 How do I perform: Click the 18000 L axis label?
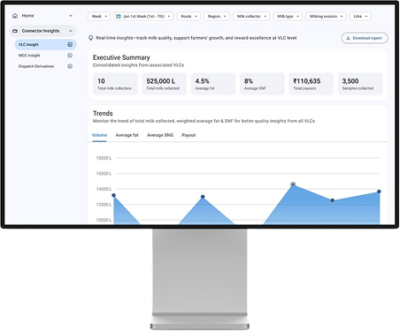(104, 158)
